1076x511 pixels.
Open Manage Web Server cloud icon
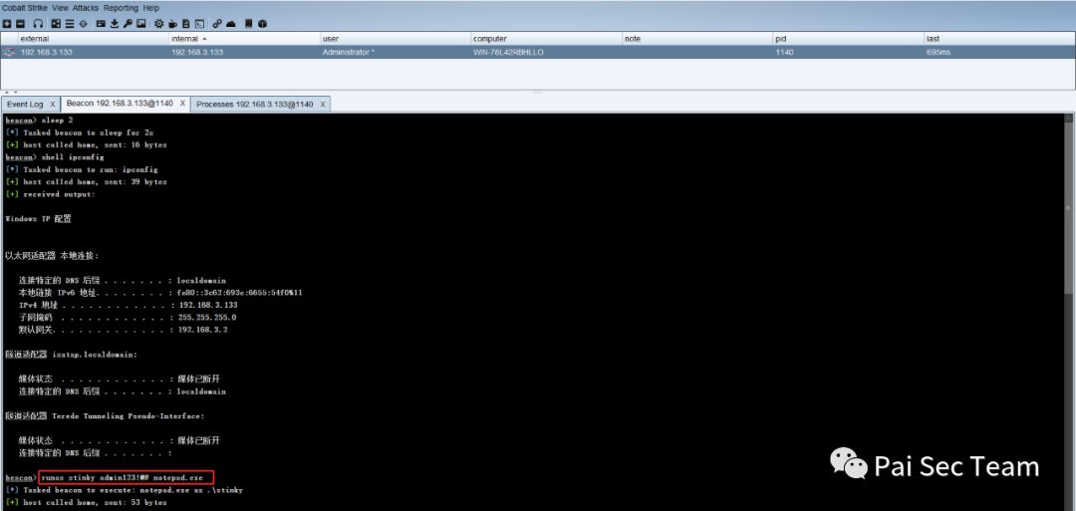231,24
